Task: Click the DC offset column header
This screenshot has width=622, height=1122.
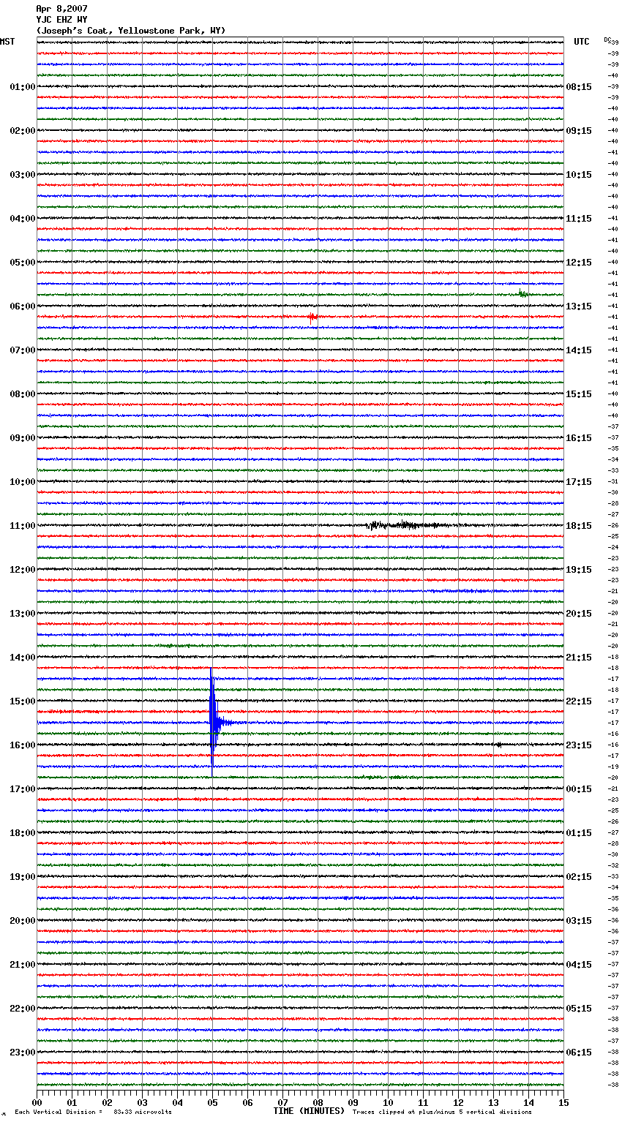Action: (607, 39)
